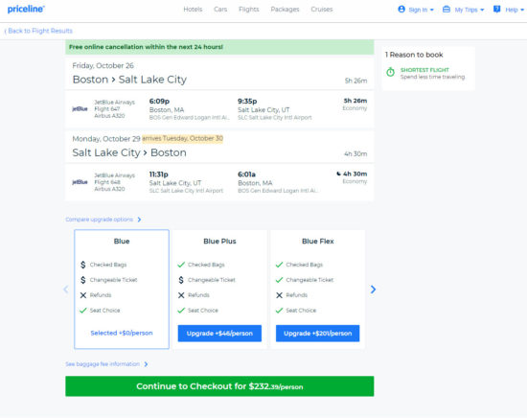
Task: Open the Hotels menu item
Action: [193, 10]
